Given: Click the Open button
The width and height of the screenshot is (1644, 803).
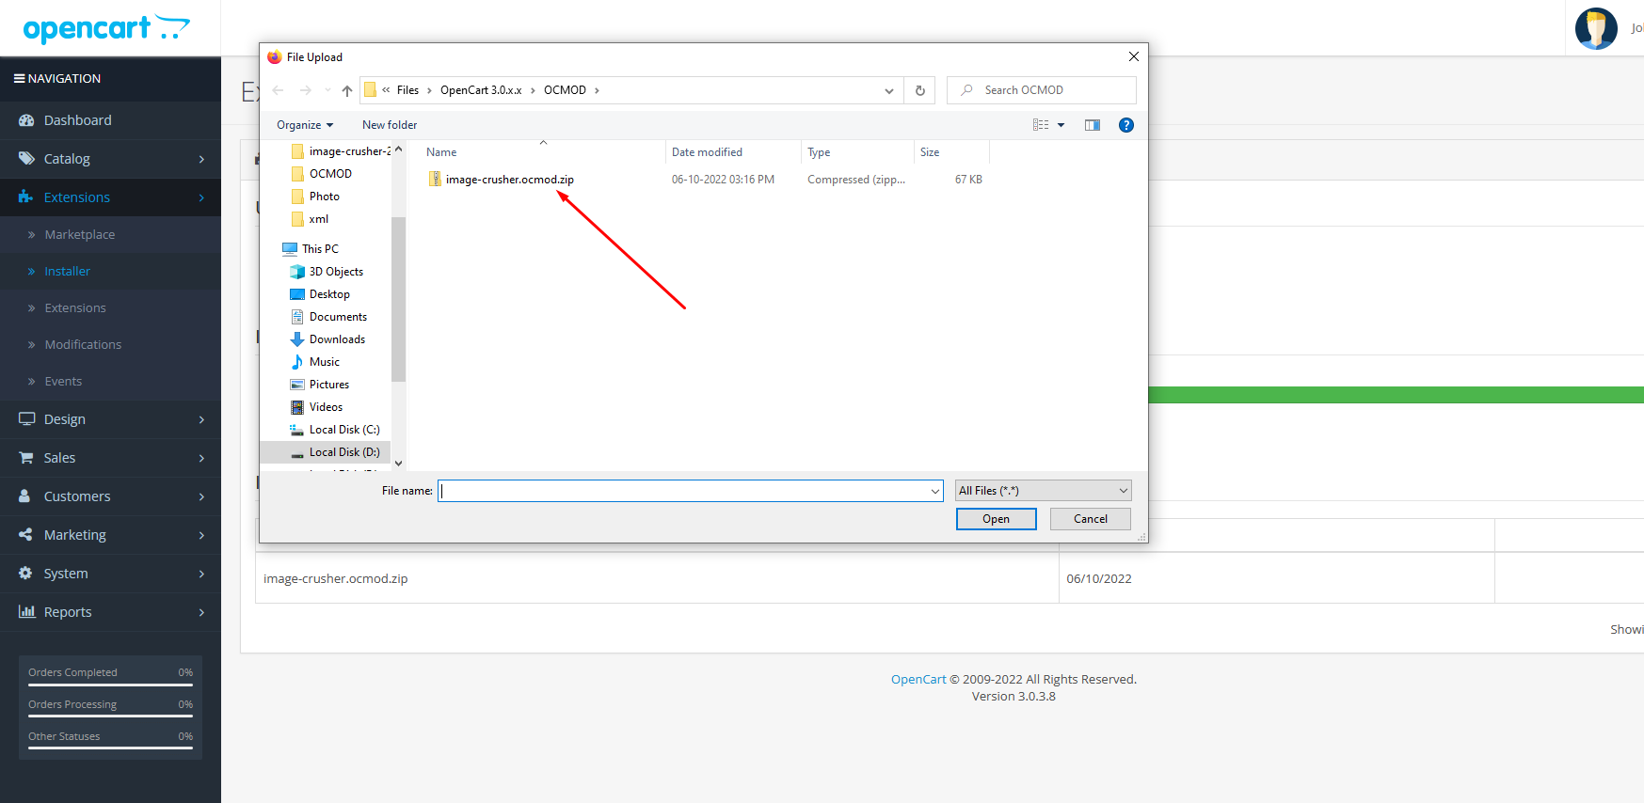Looking at the screenshot, I should (996, 519).
